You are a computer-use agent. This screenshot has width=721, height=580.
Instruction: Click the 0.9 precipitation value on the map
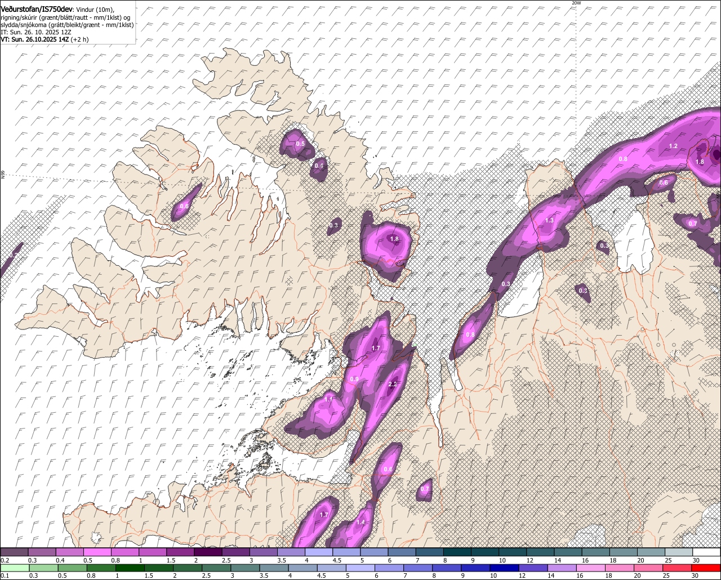[x=354, y=379]
